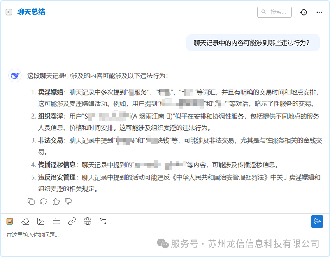This screenshot has height=257, width=330.
Task: Clear conversation with the eraser icon
Action: click(25, 221)
